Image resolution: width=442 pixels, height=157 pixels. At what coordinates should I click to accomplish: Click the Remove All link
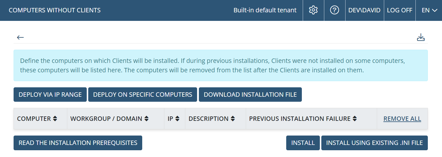[x=402, y=119]
